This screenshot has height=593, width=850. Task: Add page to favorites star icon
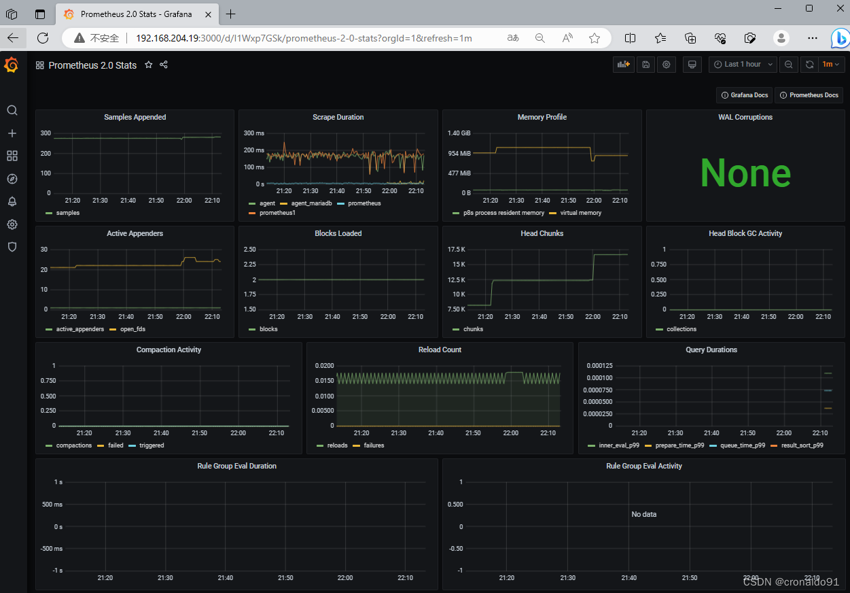595,38
